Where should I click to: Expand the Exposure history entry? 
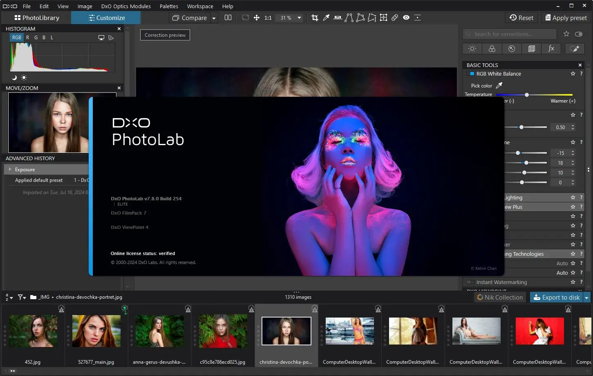point(10,170)
